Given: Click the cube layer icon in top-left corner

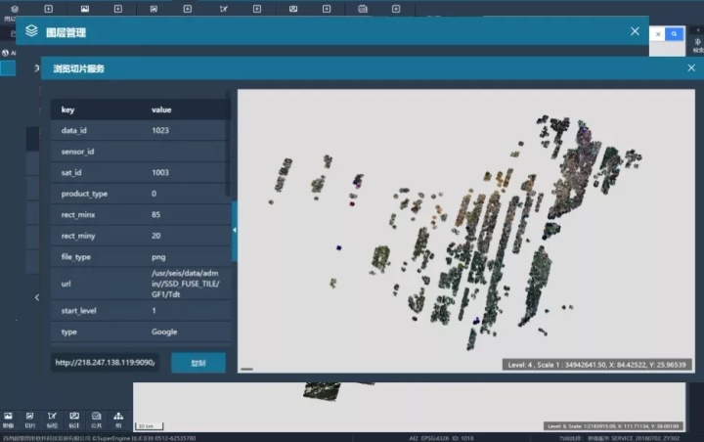Looking at the screenshot, I should [x=15, y=9].
